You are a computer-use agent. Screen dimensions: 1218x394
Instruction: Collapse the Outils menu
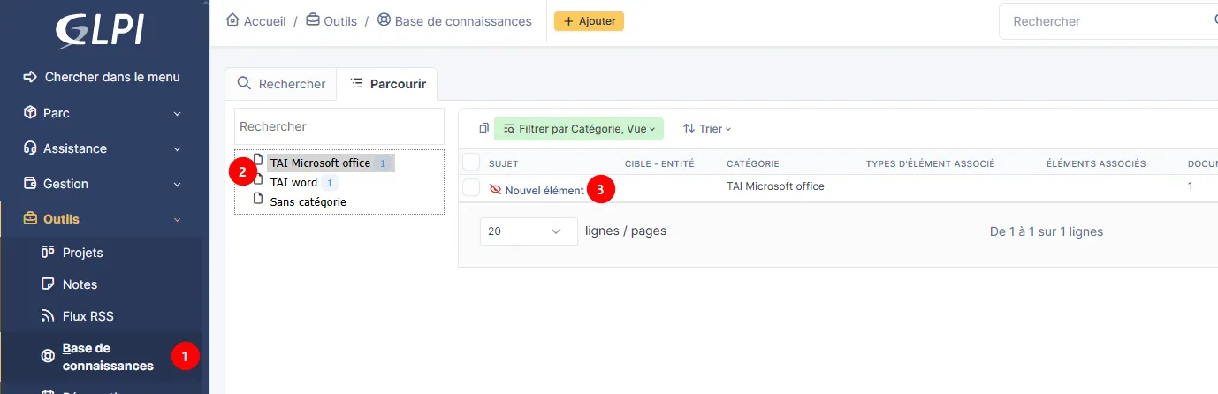pyautogui.click(x=101, y=219)
